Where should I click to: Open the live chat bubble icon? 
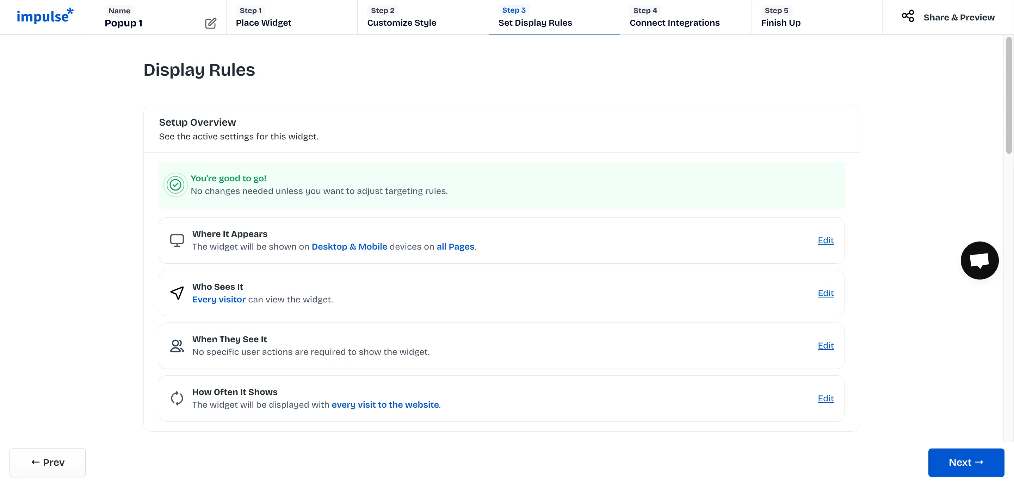979,261
